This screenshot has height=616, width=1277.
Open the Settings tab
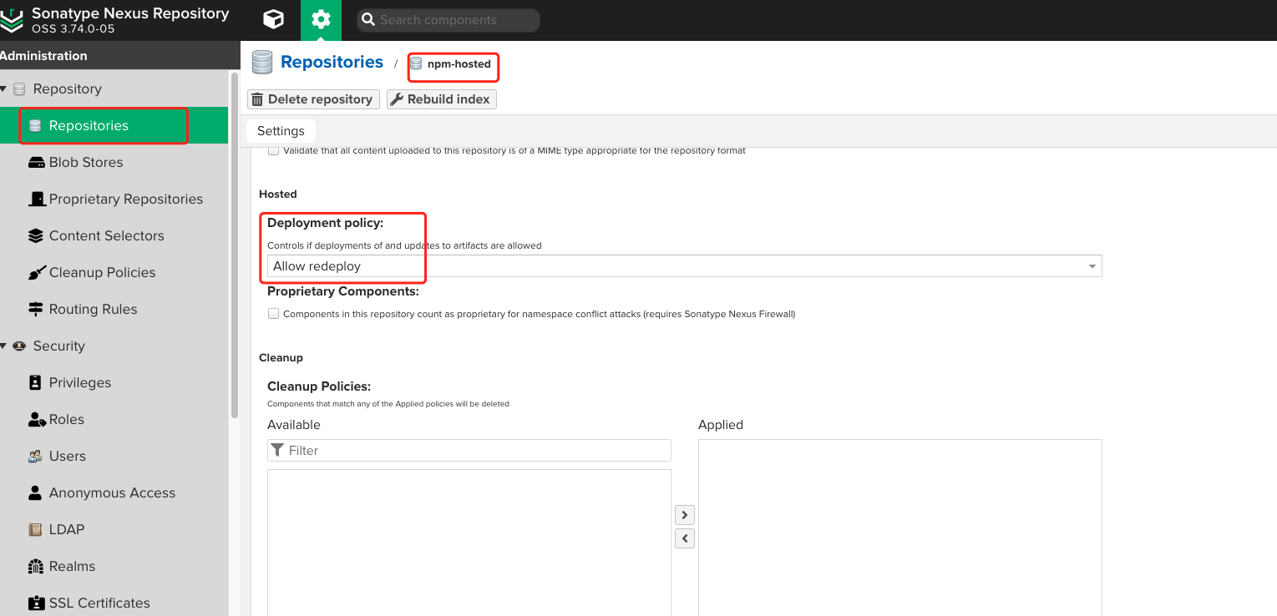point(281,131)
